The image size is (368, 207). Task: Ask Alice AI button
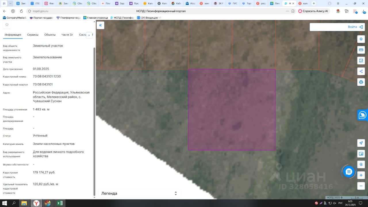[313, 11]
